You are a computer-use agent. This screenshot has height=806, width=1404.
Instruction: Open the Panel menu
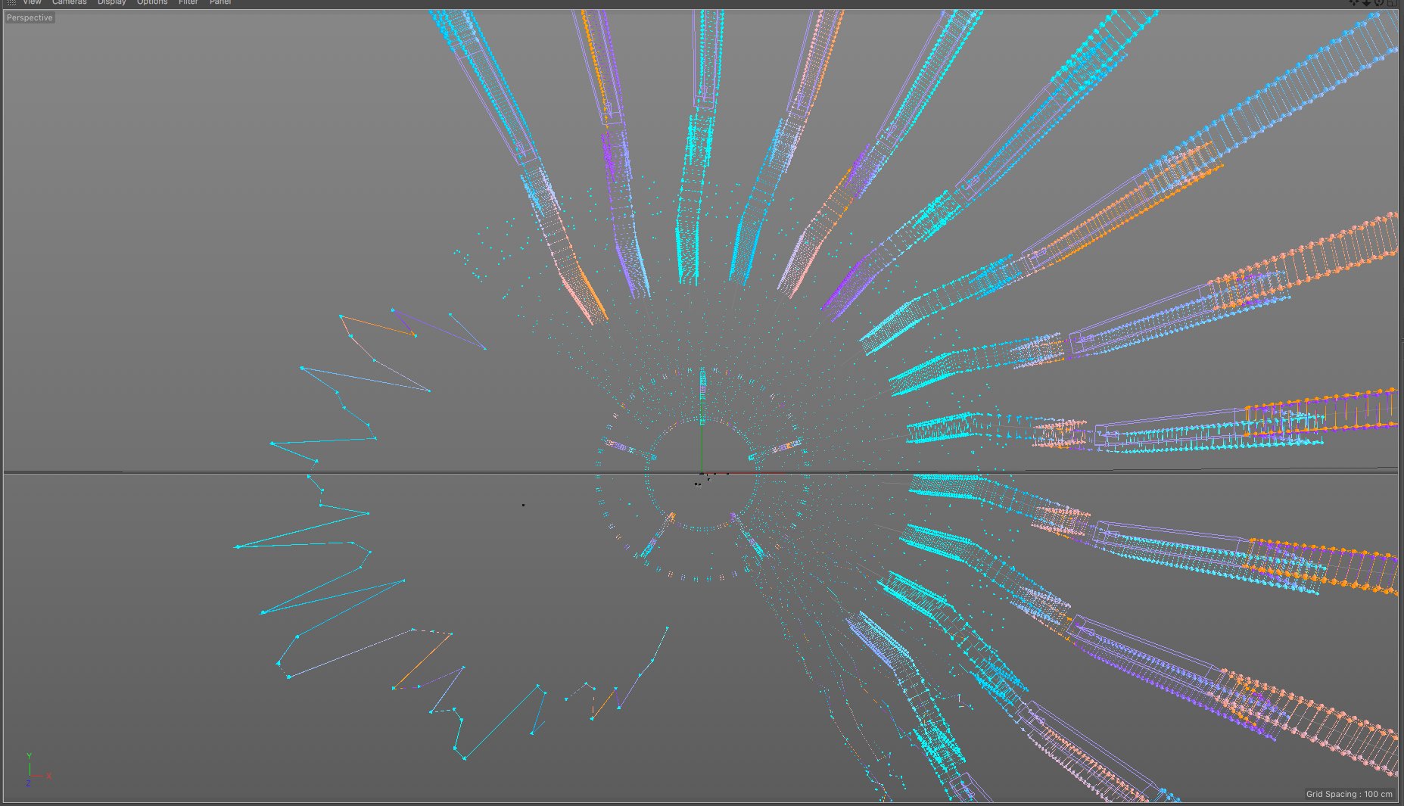coord(220,2)
